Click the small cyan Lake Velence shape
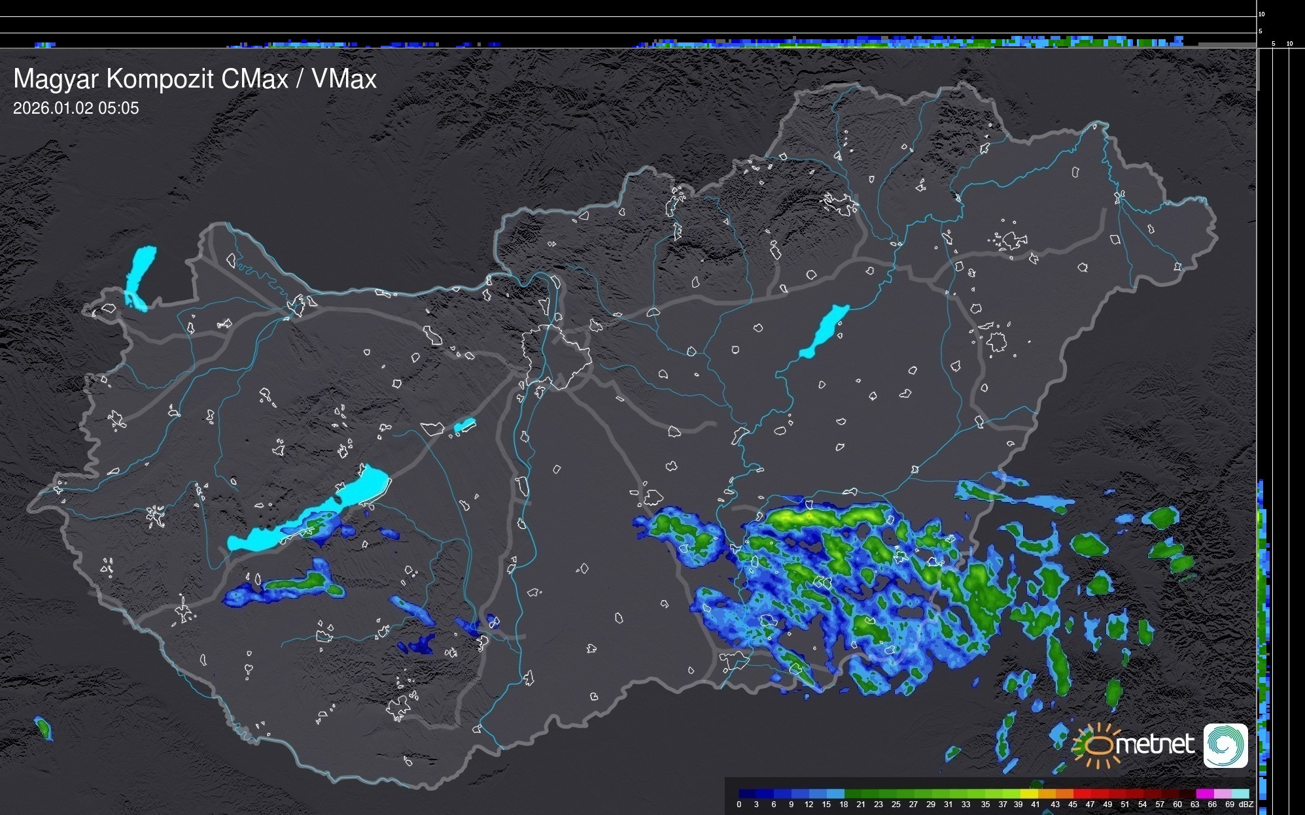The width and height of the screenshot is (1305, 815). coord(464,425)
